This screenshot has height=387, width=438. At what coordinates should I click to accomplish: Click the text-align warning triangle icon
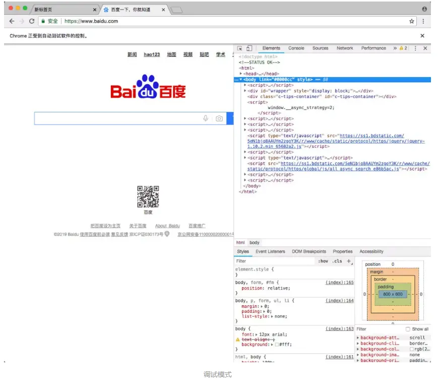click(238, 340)
